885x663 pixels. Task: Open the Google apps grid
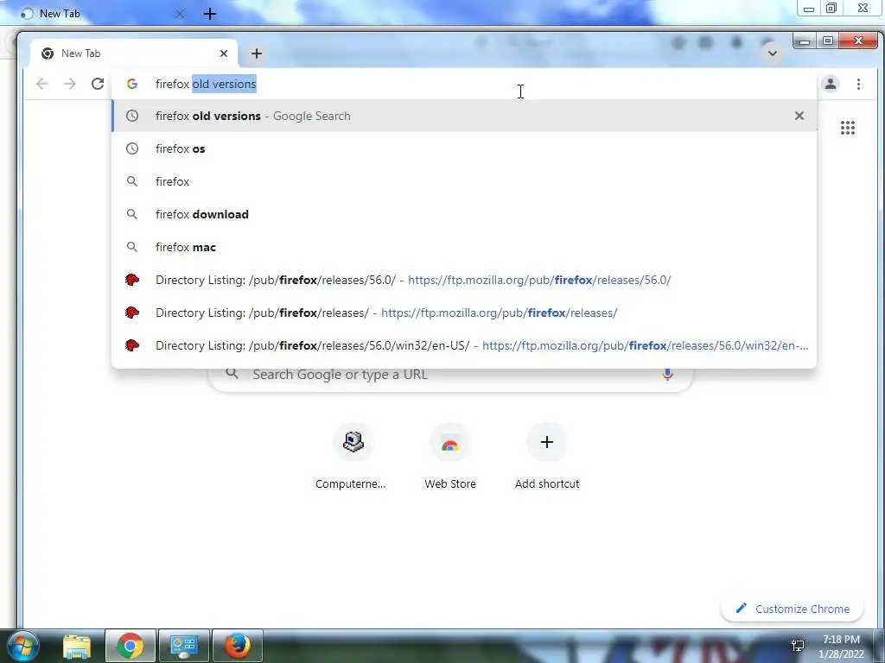pos(847,128)
